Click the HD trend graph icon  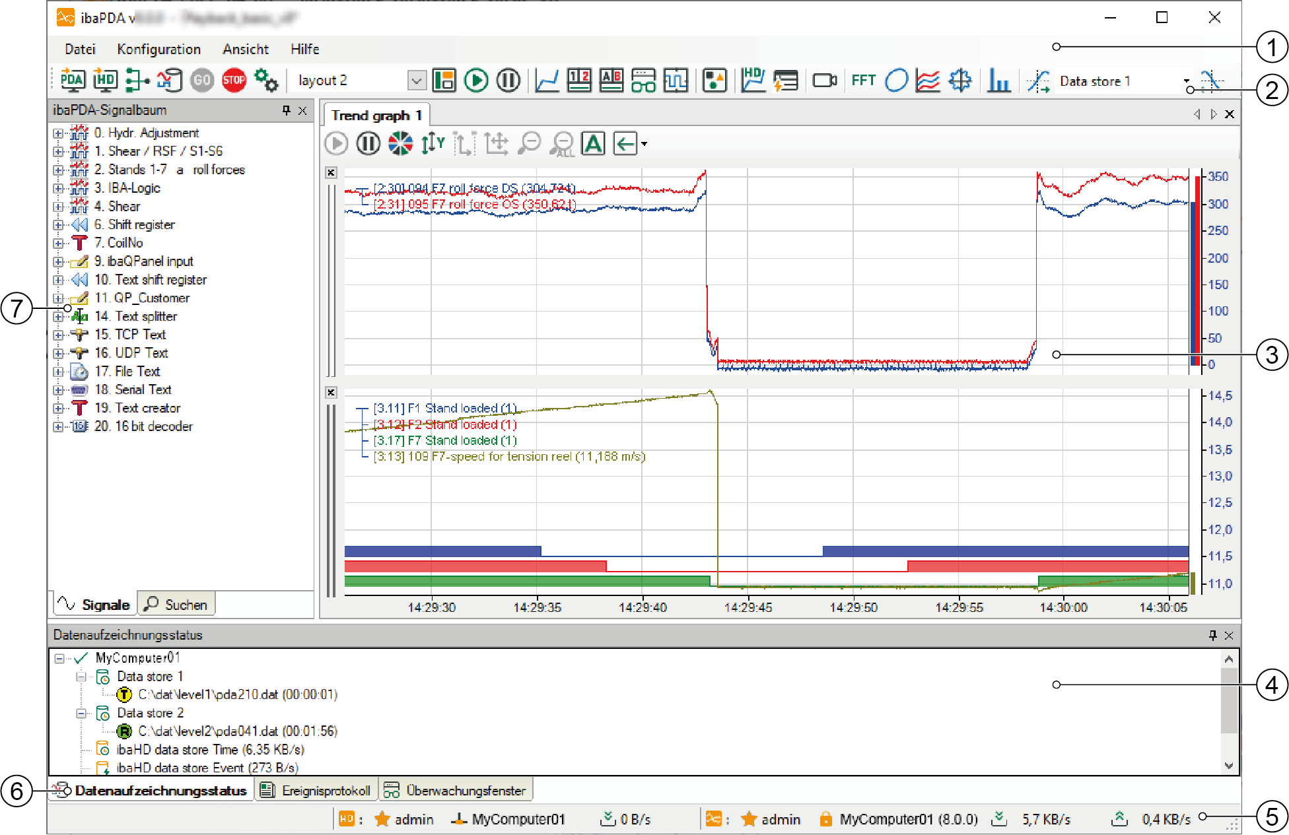pos(752,81)
